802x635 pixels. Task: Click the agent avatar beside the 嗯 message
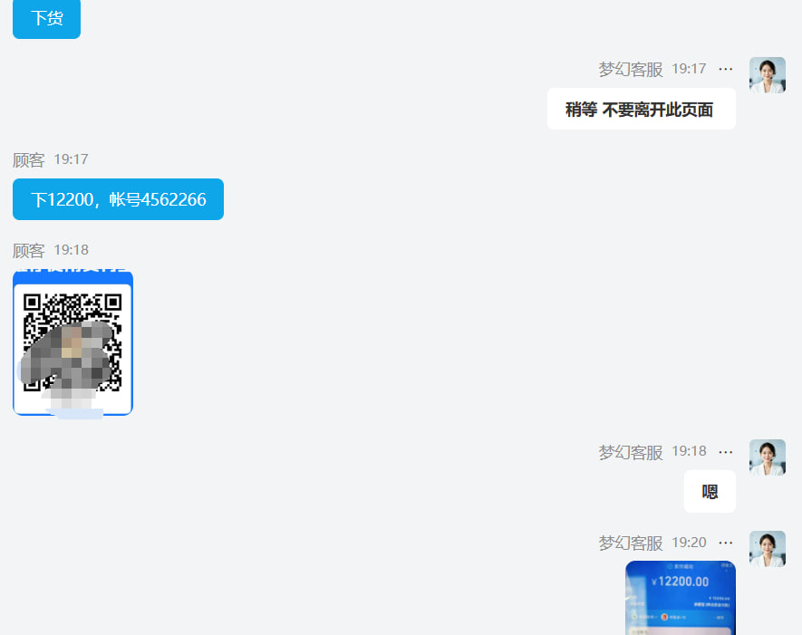pyautogui.click(x=768, y=457)
